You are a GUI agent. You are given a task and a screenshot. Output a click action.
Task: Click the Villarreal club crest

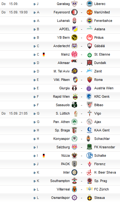click(74, 189)
